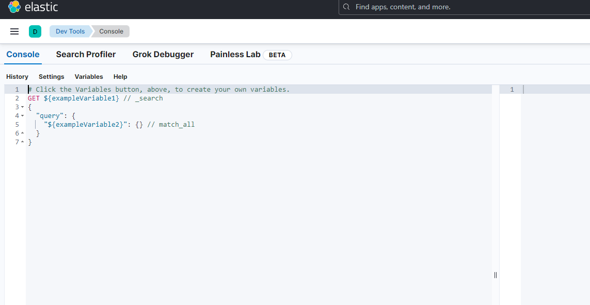The height and width of the screenshot is (305, 590).
Task: Click the GET keyword on line 2
Action: [x=34, y=98]
